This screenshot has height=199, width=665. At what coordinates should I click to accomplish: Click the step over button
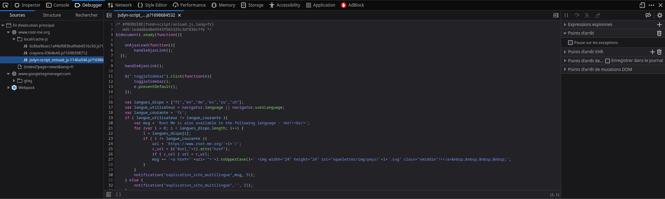[577, 15]
